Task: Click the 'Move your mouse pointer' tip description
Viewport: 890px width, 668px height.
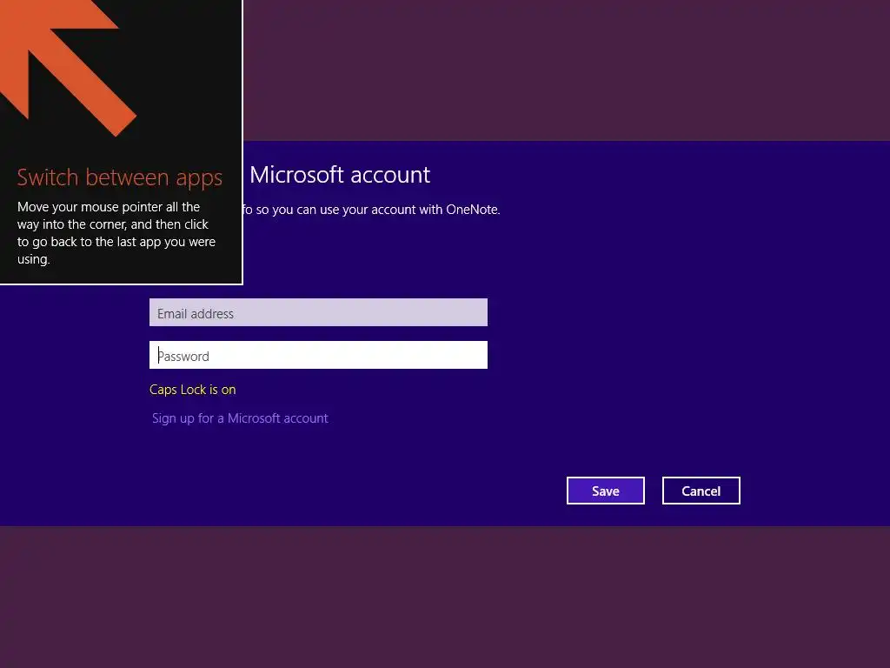Action: [116, 233]
